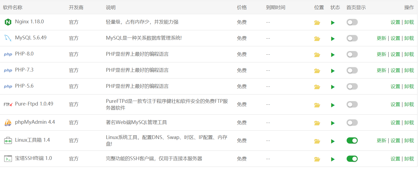
Task: Show phpMyAdmin 4.4 on the homepage
Action: (352, 123)
